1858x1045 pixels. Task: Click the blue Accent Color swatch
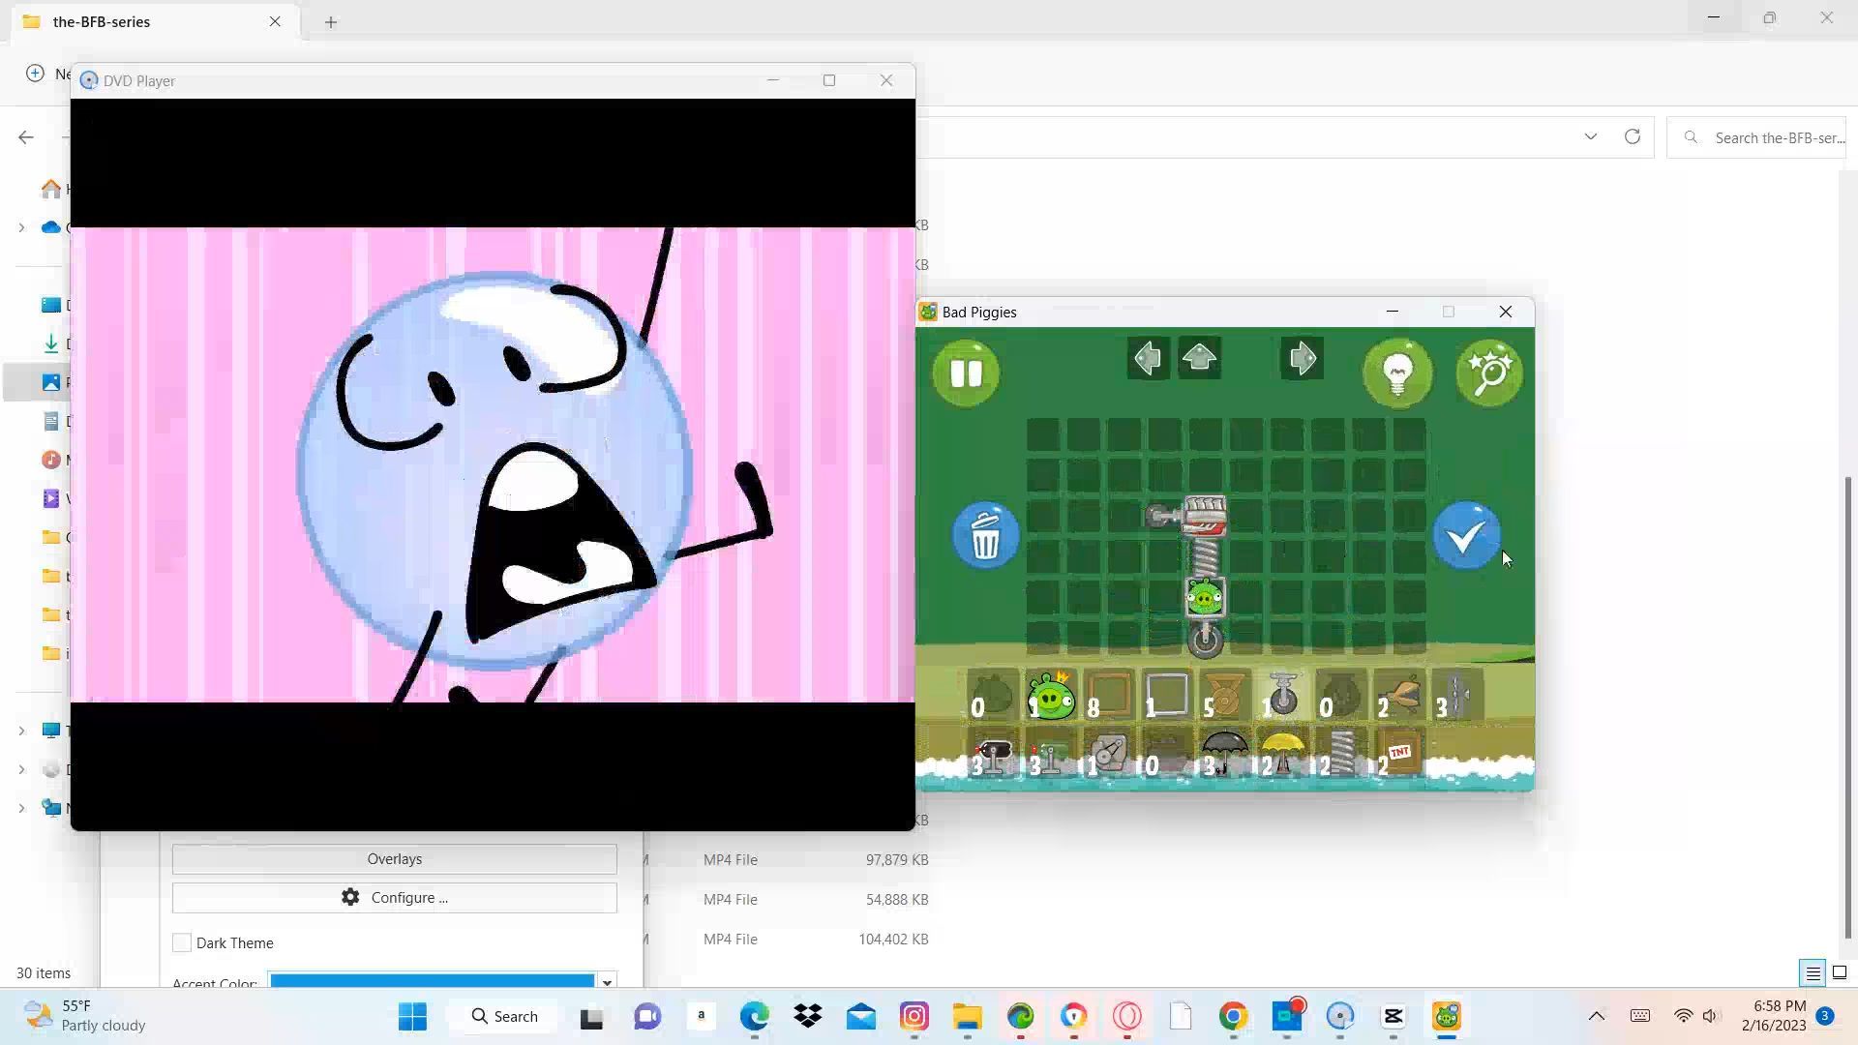[x=432, y=981]
